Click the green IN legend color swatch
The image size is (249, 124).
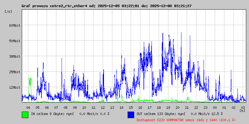pyautogui.click(x=25, y=114)
